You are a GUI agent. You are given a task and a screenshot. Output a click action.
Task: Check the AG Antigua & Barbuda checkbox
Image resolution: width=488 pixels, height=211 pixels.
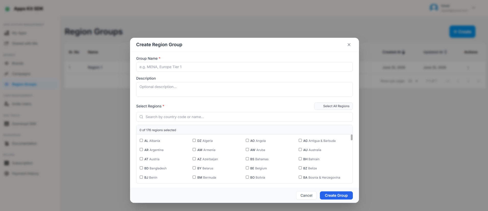pos(300,140)
